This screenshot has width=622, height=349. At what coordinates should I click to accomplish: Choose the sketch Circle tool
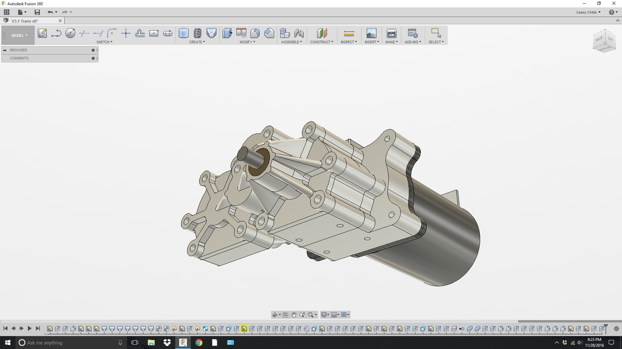click(70, 33)
